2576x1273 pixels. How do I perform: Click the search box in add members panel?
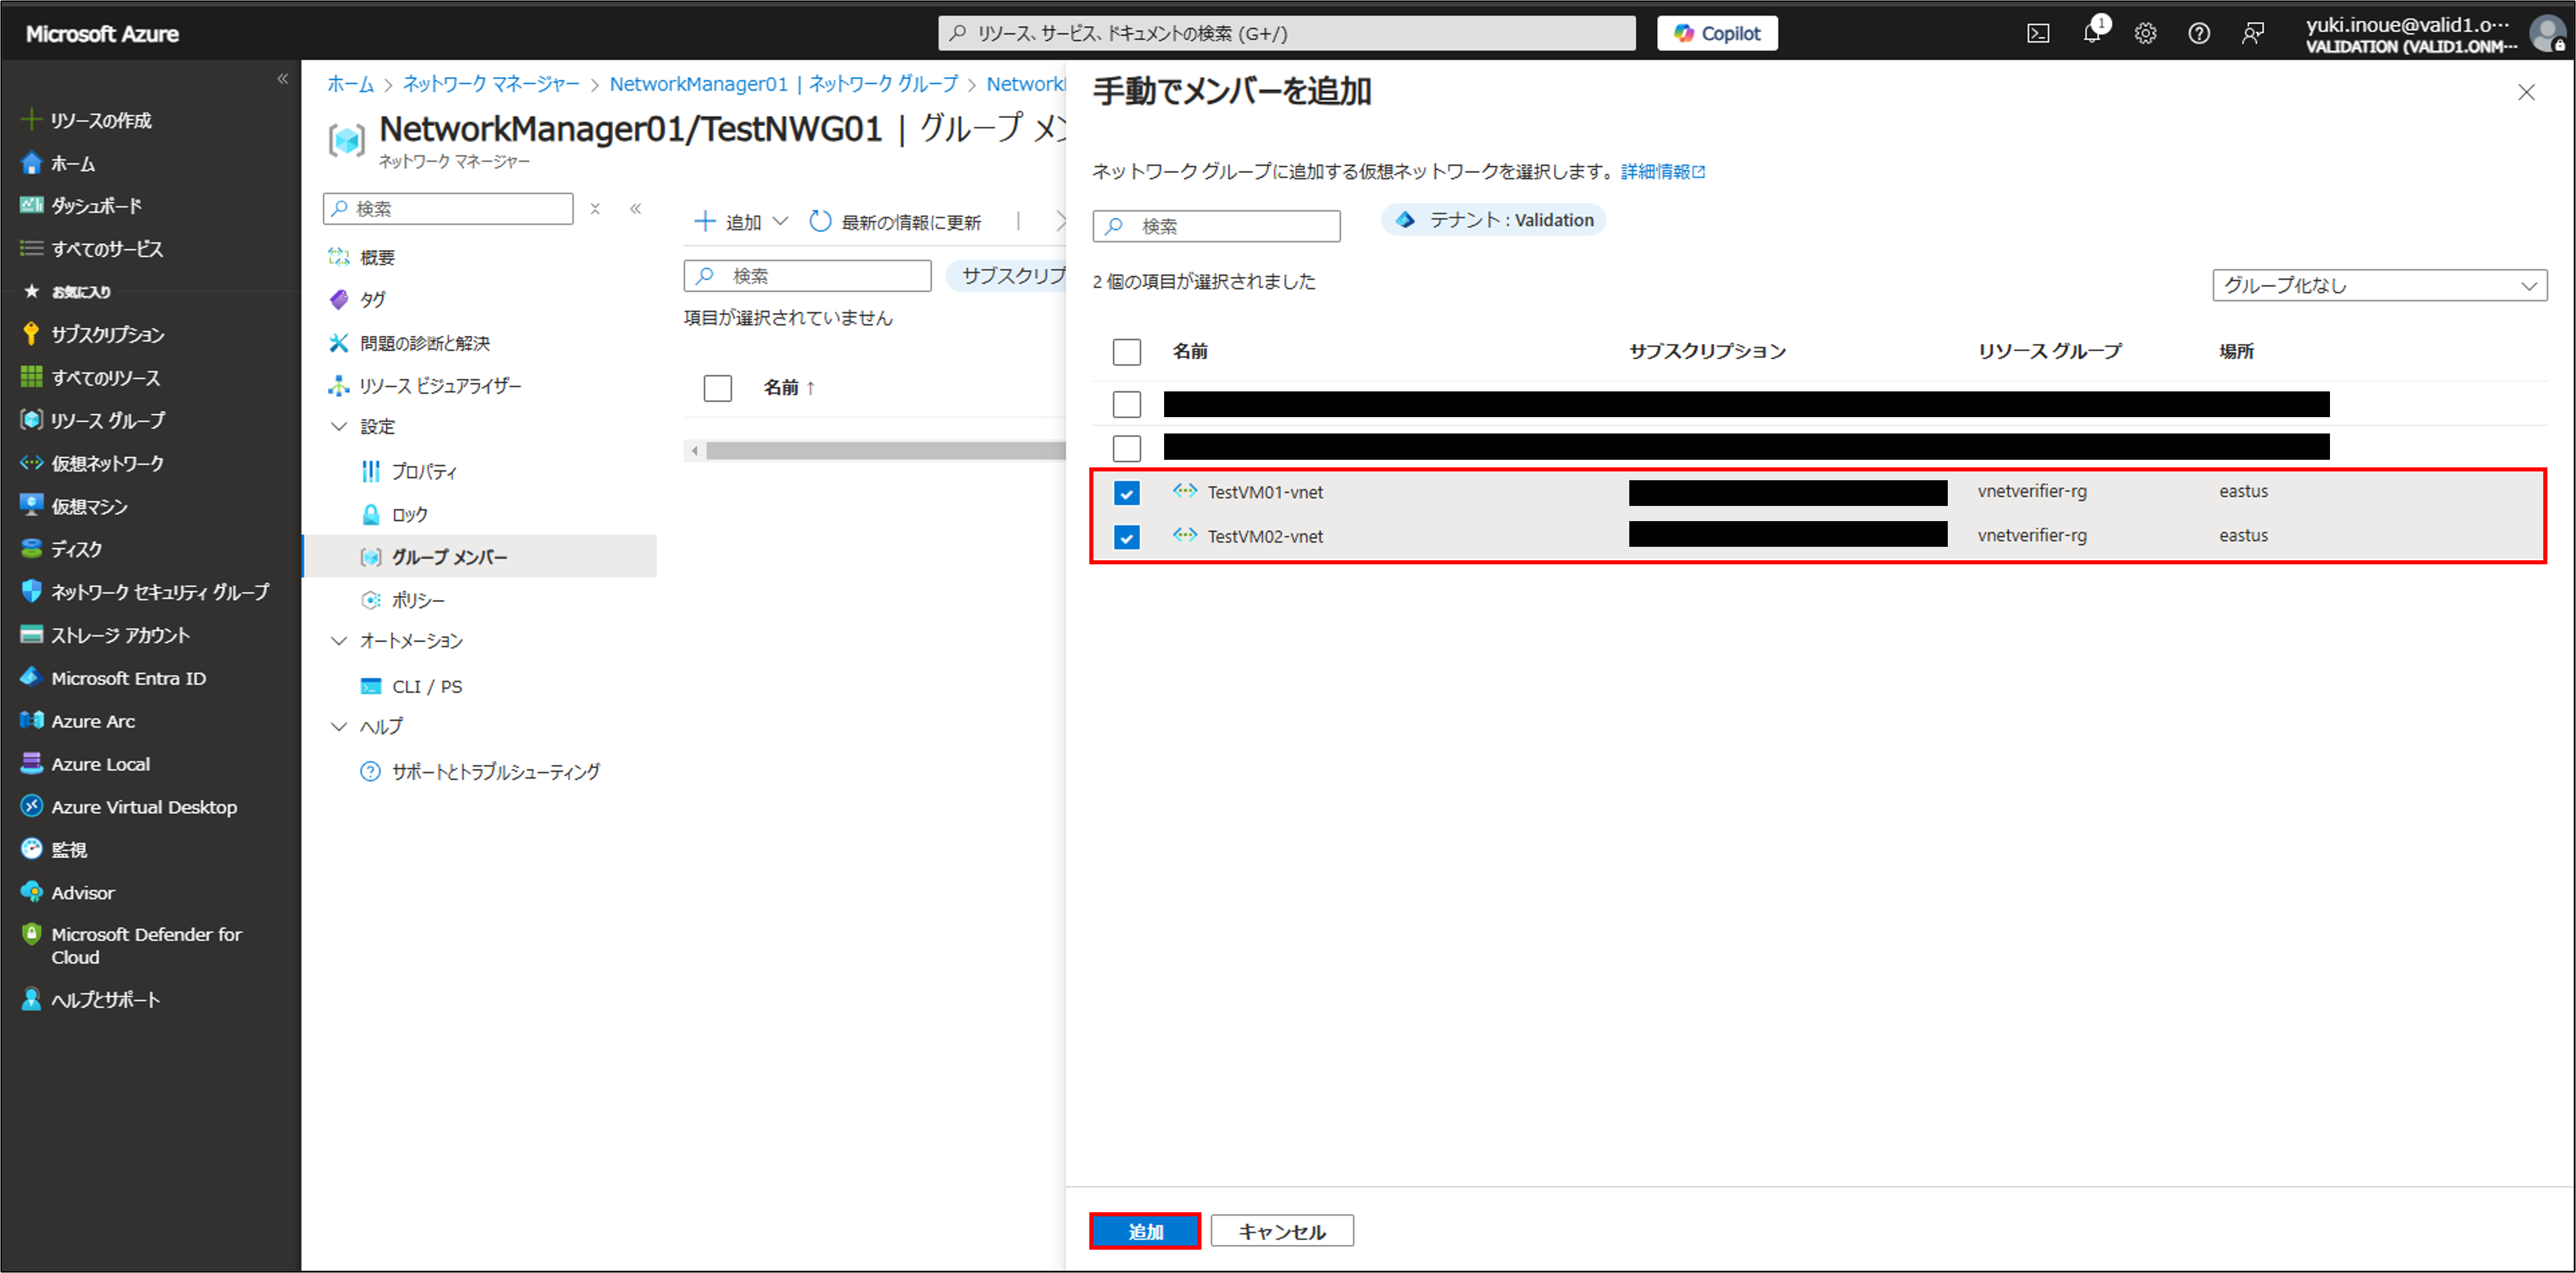(1216, 226)
